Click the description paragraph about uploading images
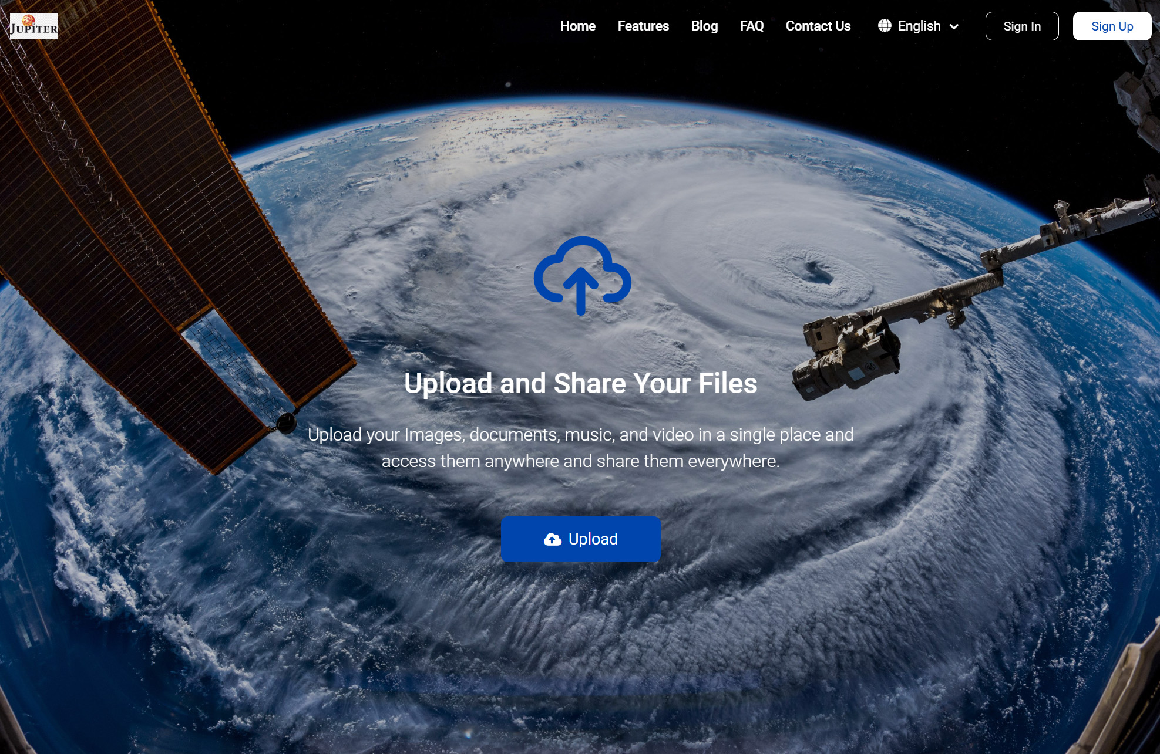This screenshot has width=1160, height=754. point(581,448)
